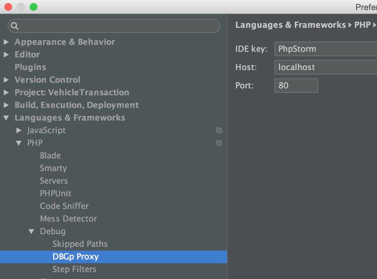Click the copy icon beside PHP

219,143
